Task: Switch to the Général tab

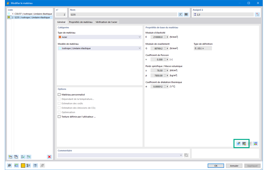Action: coord(61,22)
